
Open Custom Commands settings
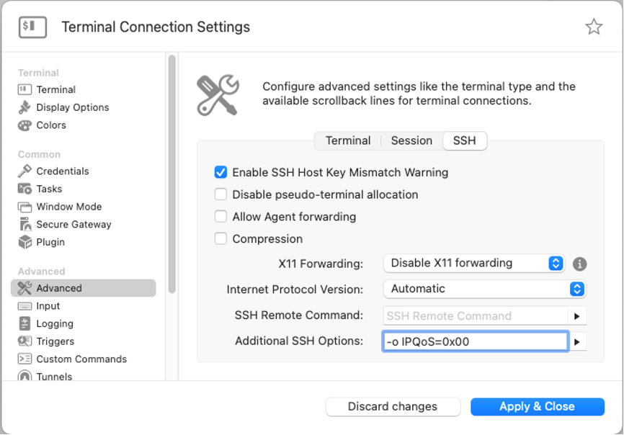72,359
